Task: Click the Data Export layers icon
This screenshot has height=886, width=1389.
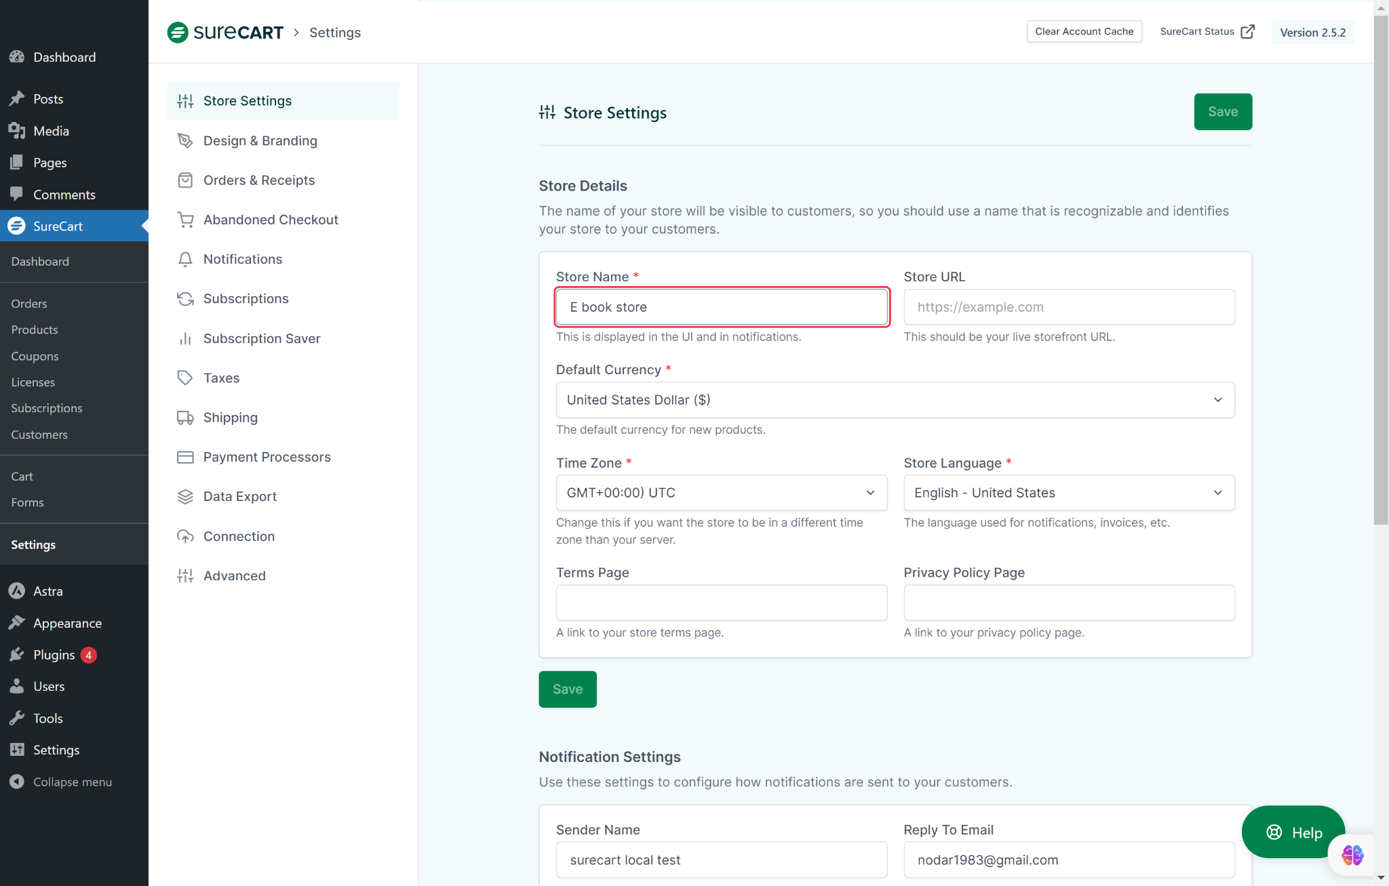Action: (x=185, y=497)
